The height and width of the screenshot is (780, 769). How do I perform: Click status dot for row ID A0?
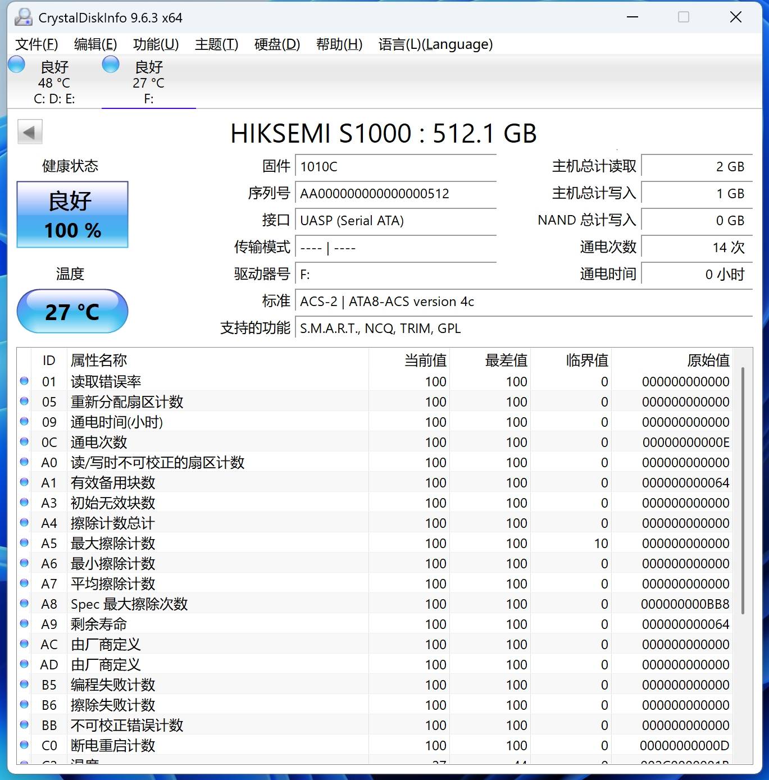coord(24,462)
